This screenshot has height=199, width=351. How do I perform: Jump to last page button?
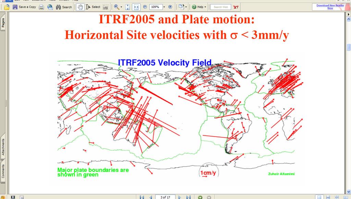189,197
